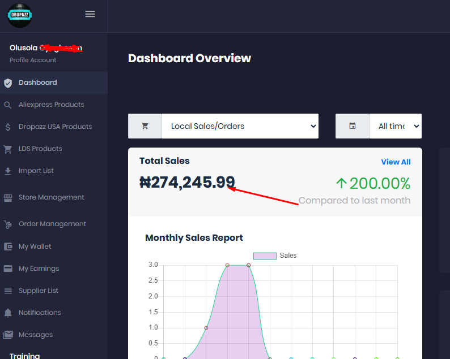Click the Import List download icon
The width and height of the screenshot is (450, 359).
point(8,171)
